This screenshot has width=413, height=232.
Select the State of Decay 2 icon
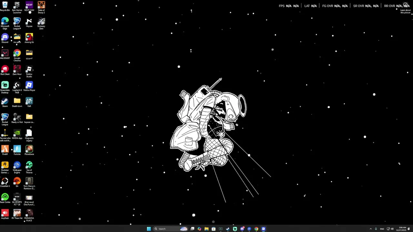click(41, 7)
